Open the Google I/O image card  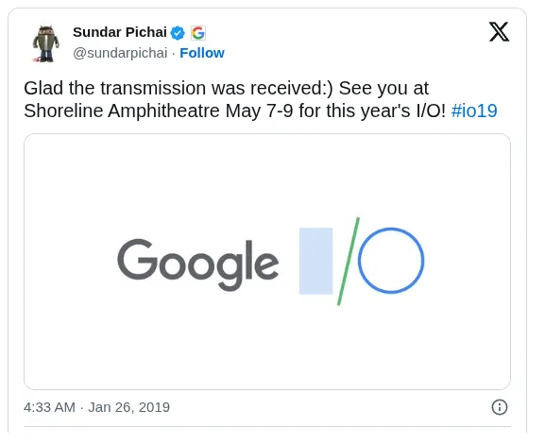pyautogui.click(x=267, y=262)
